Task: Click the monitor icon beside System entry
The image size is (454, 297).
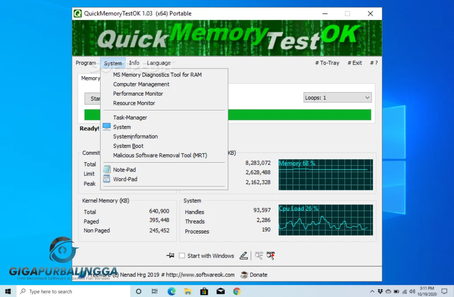Action: 106,127
